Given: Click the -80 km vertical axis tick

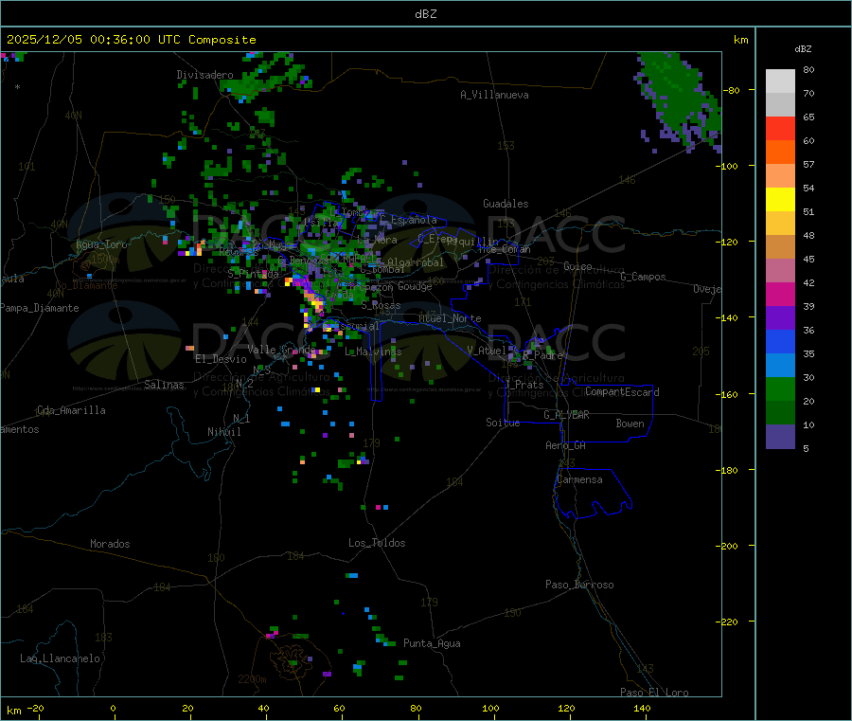Looking at the screenshot, I should [732, 90].
